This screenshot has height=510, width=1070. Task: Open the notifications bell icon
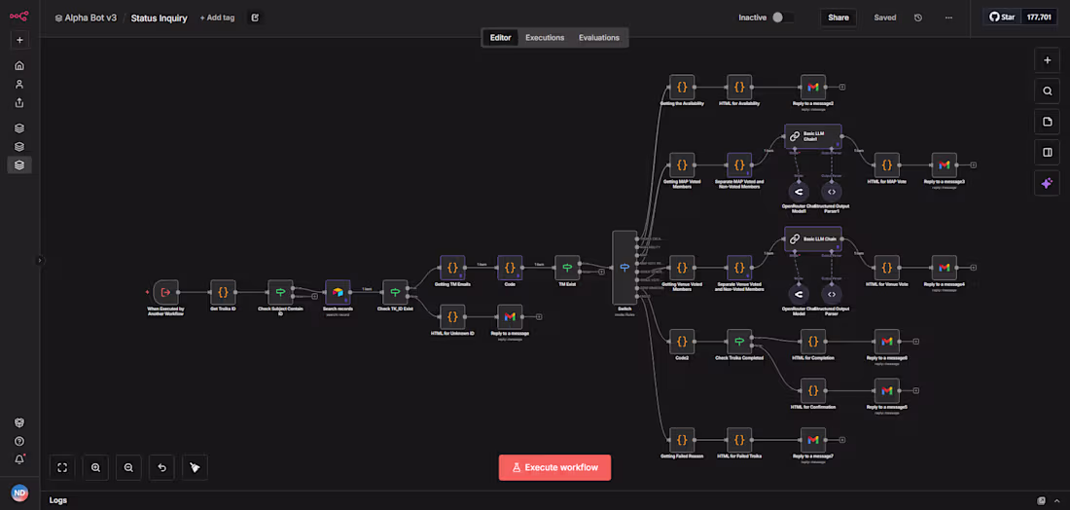19,458
